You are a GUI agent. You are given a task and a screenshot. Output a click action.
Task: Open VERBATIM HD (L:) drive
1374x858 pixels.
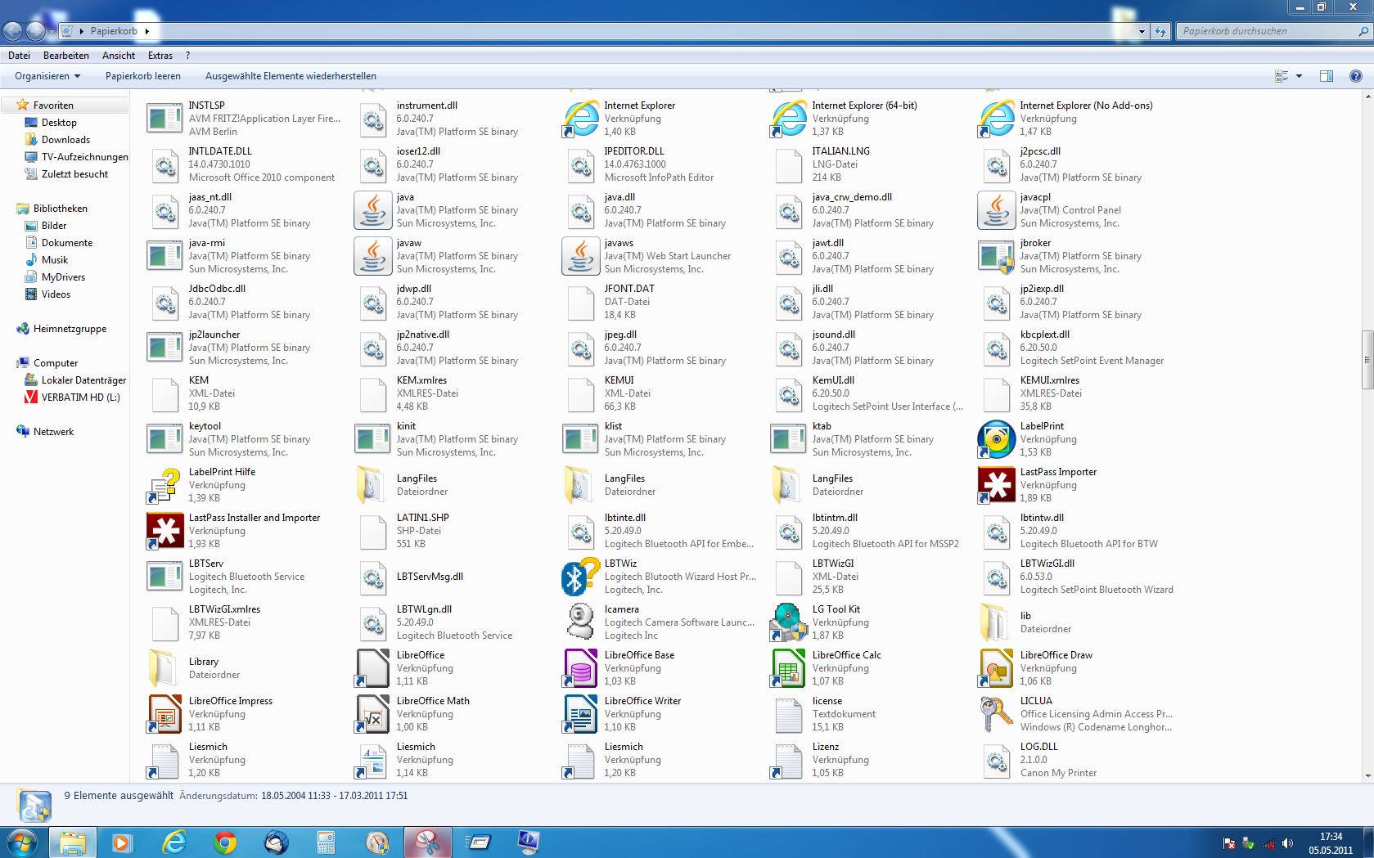click(x=80, y=398)
